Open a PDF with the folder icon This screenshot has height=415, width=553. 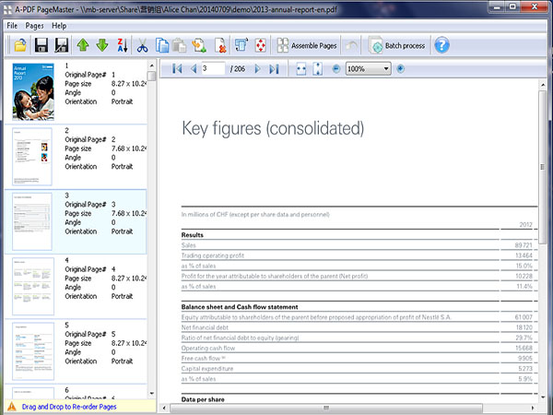coord(20,45)
